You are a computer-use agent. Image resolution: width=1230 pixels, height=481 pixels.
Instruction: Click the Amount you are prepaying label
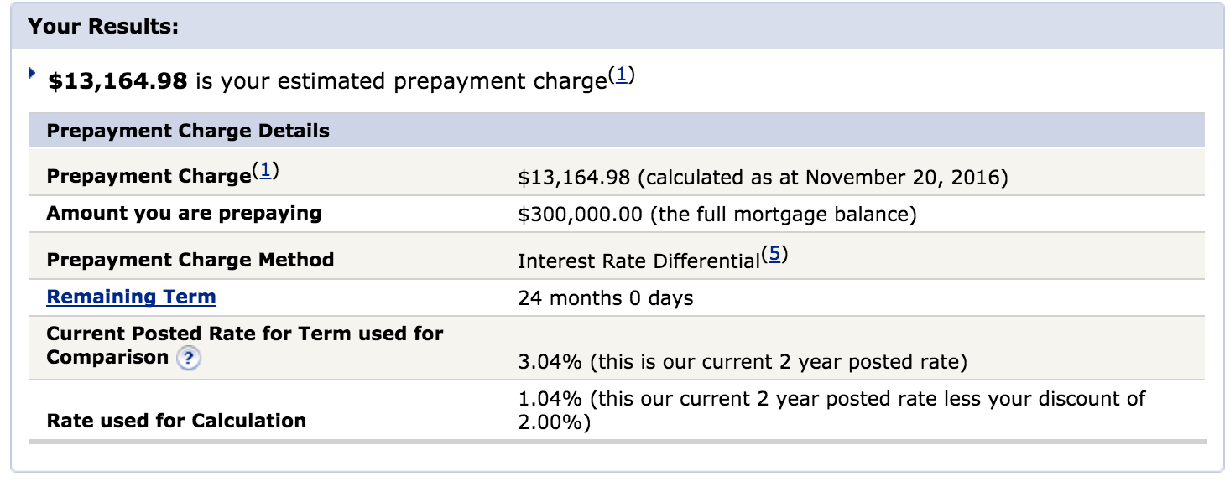point(184,213)
